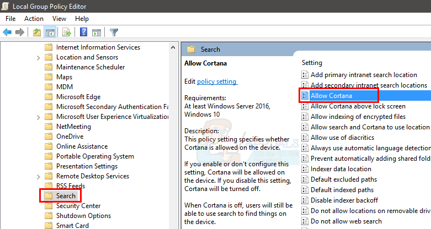Click the Forward arrow toolbar icon
431x229 pixels.
tap(20, 32)
